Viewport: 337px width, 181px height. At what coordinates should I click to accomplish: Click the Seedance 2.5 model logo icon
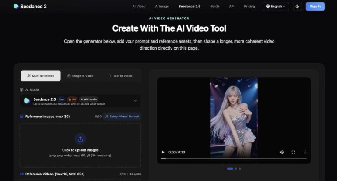pyautogui.click(x=27, y=101)
